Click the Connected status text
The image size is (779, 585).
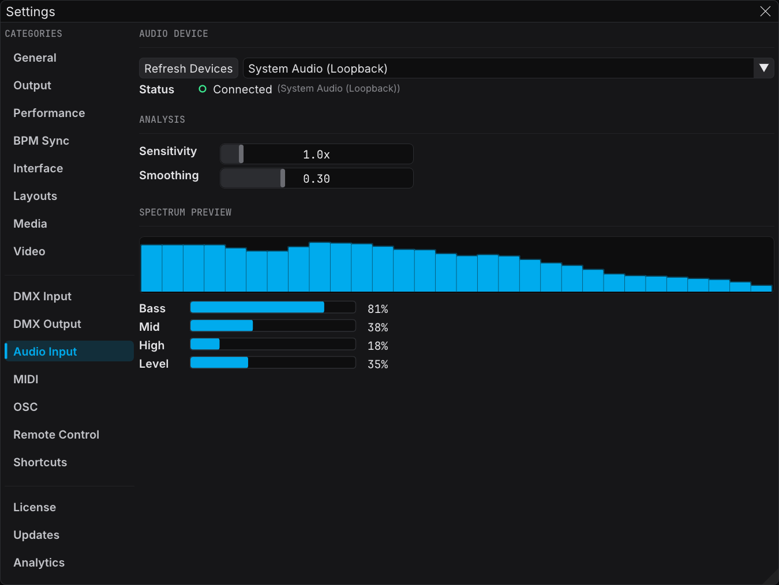pos(242,89)
